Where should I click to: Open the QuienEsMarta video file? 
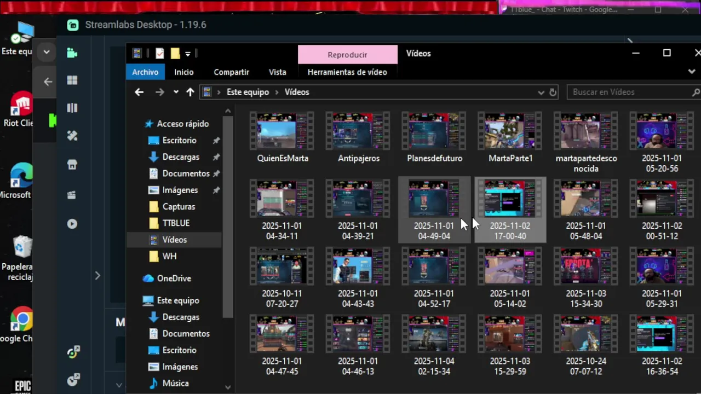click(283, 137)
